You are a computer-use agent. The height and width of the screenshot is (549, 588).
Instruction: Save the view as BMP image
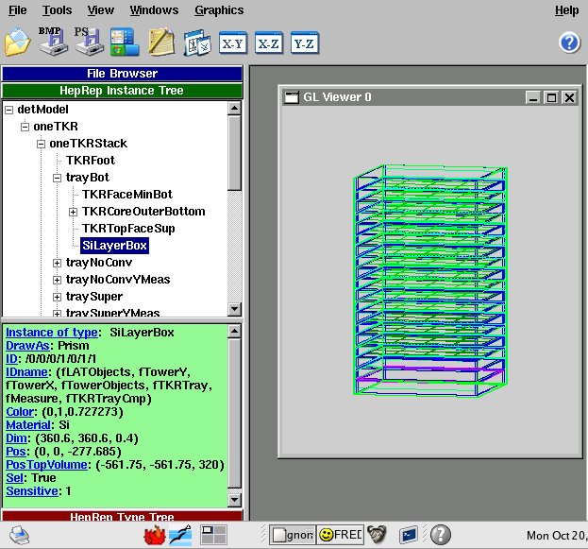pos(51,42)
